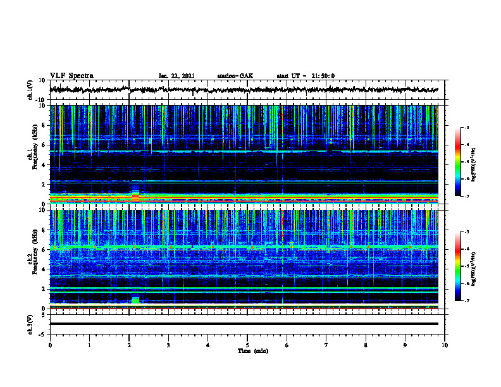Click time axis tick label "1"
The height and width of the screenshot is (387, 501).
89,345
